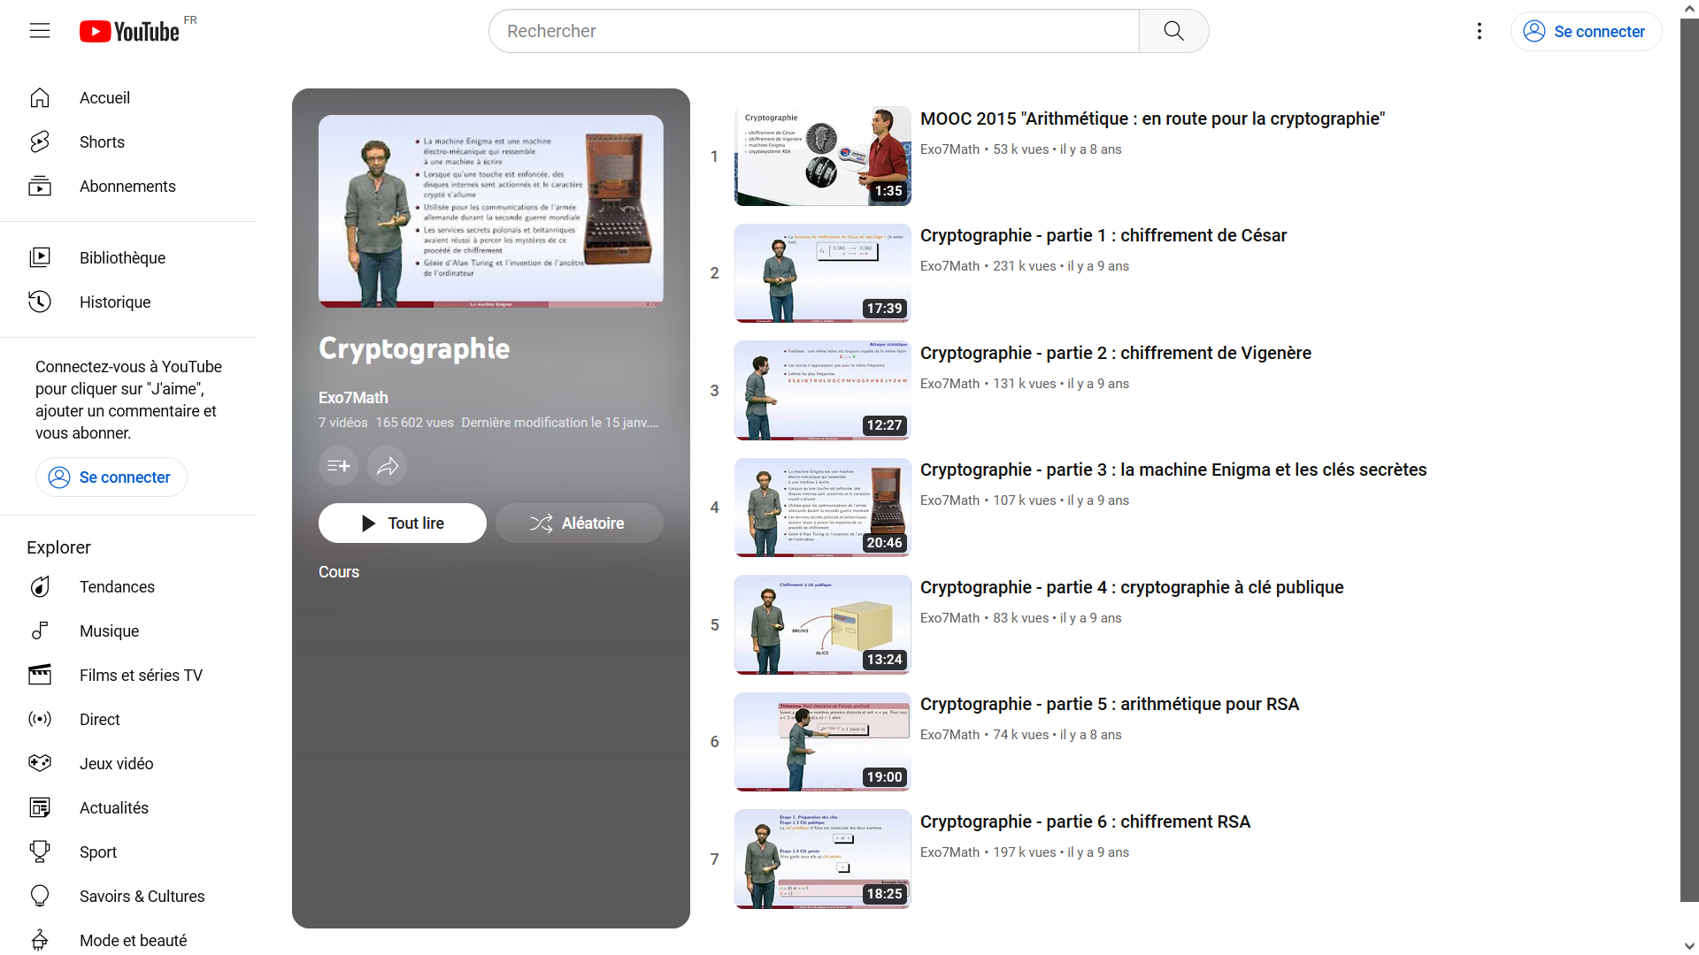1699x955 pixels.
Task: Click the search magnifier button
Action: pos(1173,31)
